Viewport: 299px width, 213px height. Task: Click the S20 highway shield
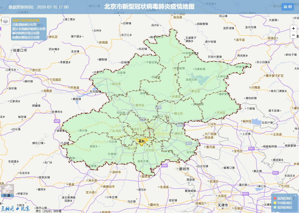(x=275, y=173)
